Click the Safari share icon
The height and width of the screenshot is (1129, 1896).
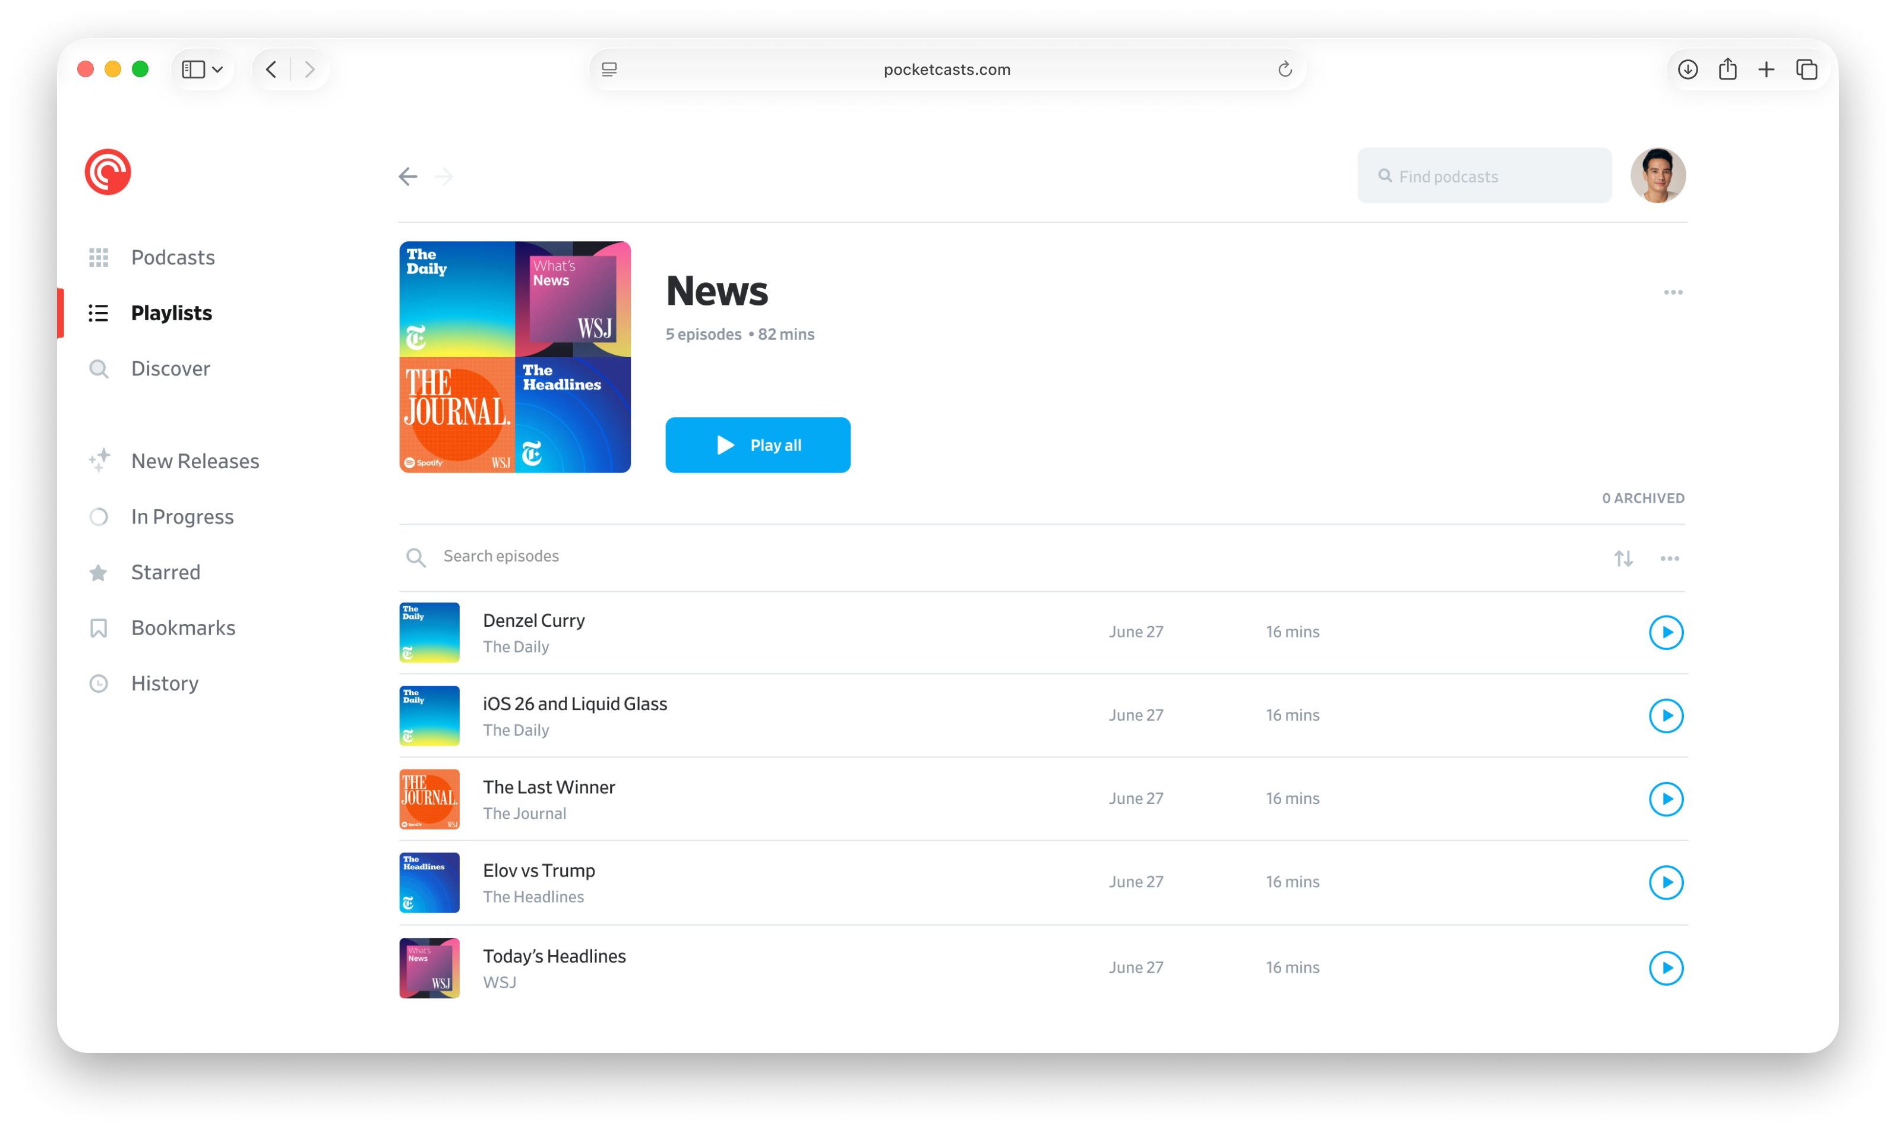tap(1727, 70)
